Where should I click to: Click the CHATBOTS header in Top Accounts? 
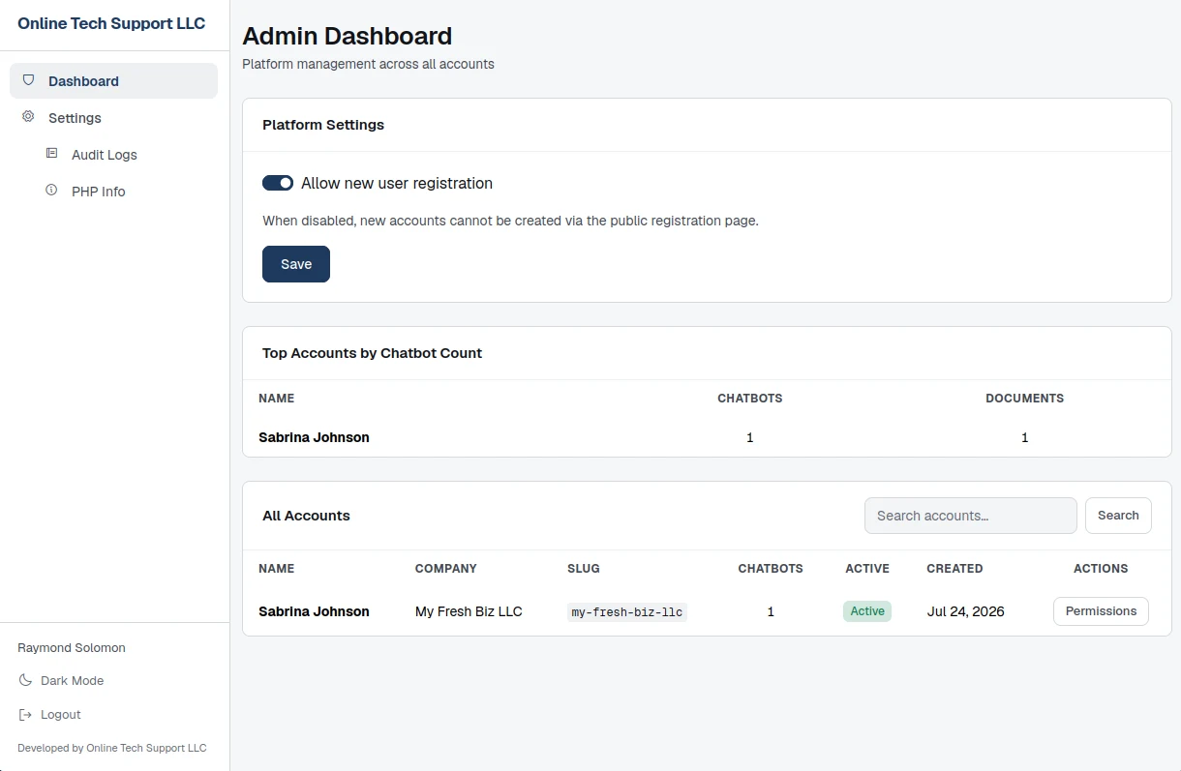click(x=749, y=398)
